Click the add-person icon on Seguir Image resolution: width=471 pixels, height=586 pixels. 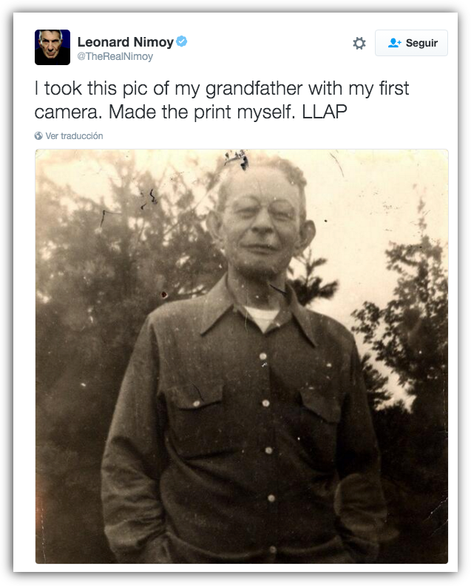coord(394,43)
